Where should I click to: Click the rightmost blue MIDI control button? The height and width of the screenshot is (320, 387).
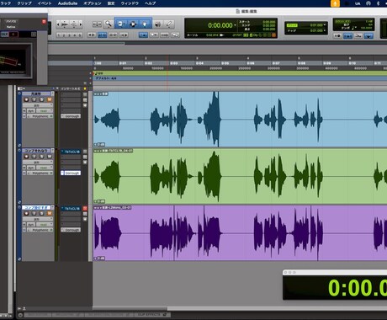368,35
